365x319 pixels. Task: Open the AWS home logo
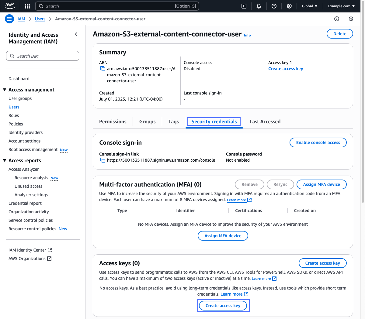pos(10,6)
